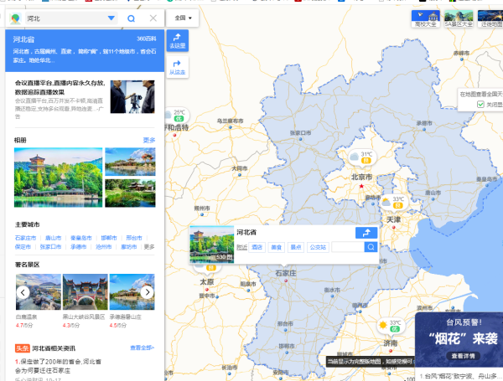Select the '公交站' nearby tab
503x381 pixels.
pos(318,247)
